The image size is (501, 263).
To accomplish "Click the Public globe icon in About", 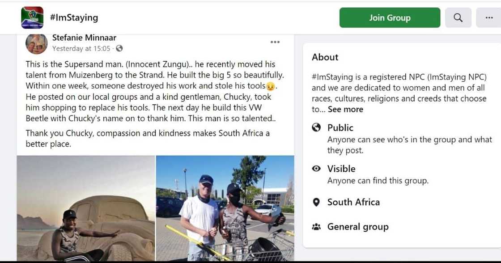I will point(316,127).
